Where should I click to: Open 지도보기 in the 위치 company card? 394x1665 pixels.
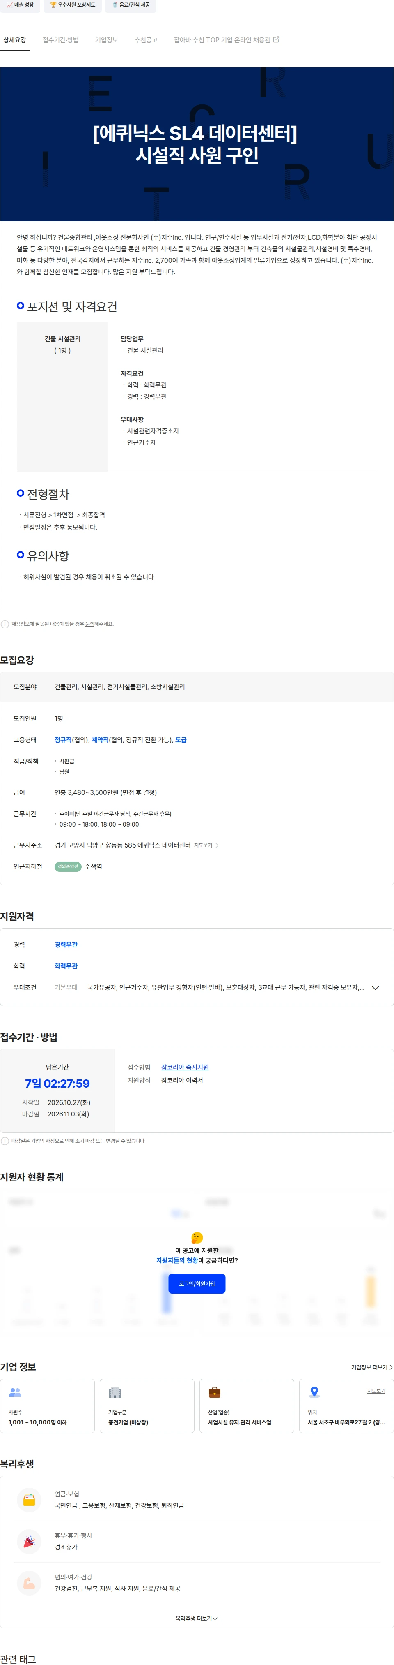click(377, 1391)
